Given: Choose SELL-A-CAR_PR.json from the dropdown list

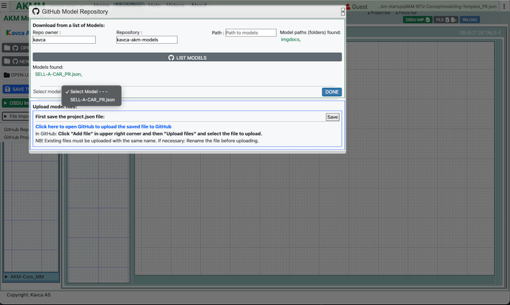Looking at the screenshot, I should click(92, 100).
